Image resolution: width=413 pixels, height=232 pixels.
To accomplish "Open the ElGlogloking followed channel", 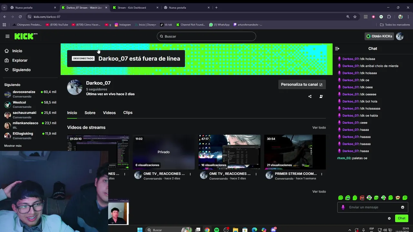I will (30, 135).
